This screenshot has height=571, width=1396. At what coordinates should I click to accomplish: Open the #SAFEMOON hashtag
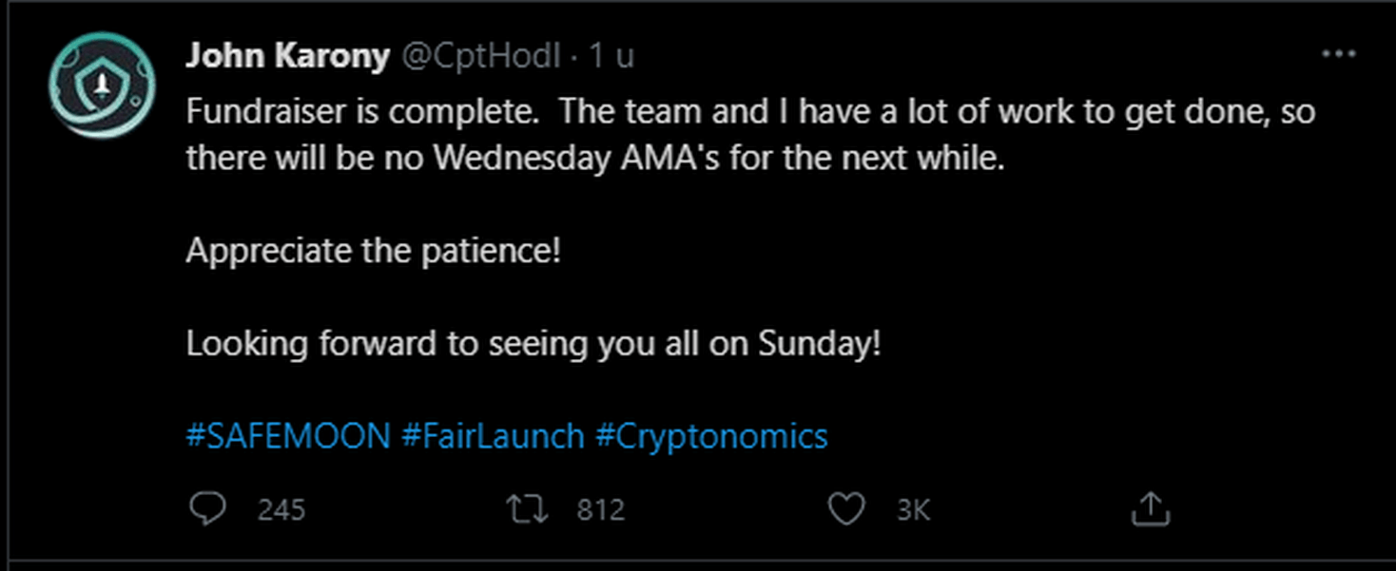288,436
